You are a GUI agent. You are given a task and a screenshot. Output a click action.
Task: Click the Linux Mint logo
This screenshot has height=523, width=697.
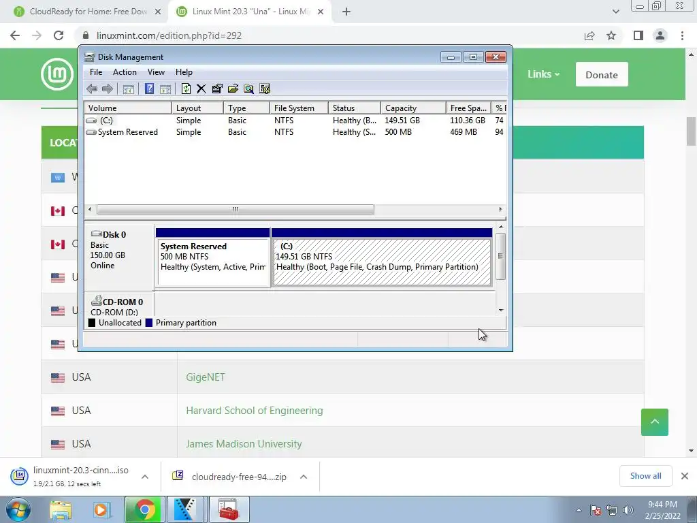pyautogui.click(x=57, y=74)
